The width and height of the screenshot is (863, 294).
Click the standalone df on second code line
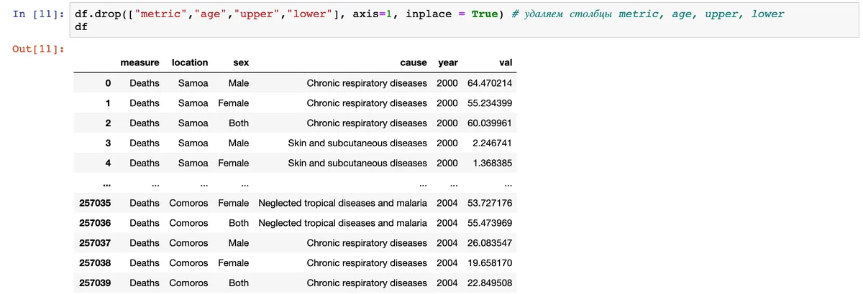click(x=81, y=27)
